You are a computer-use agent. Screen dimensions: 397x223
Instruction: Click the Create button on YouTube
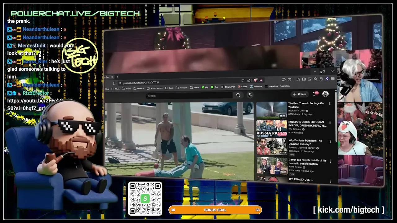(300, 94)
